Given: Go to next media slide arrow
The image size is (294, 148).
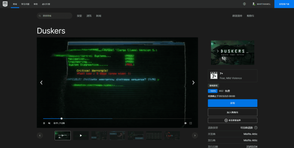Looking at the screenshot, I should pyautogui.click(x=193, y=82).
